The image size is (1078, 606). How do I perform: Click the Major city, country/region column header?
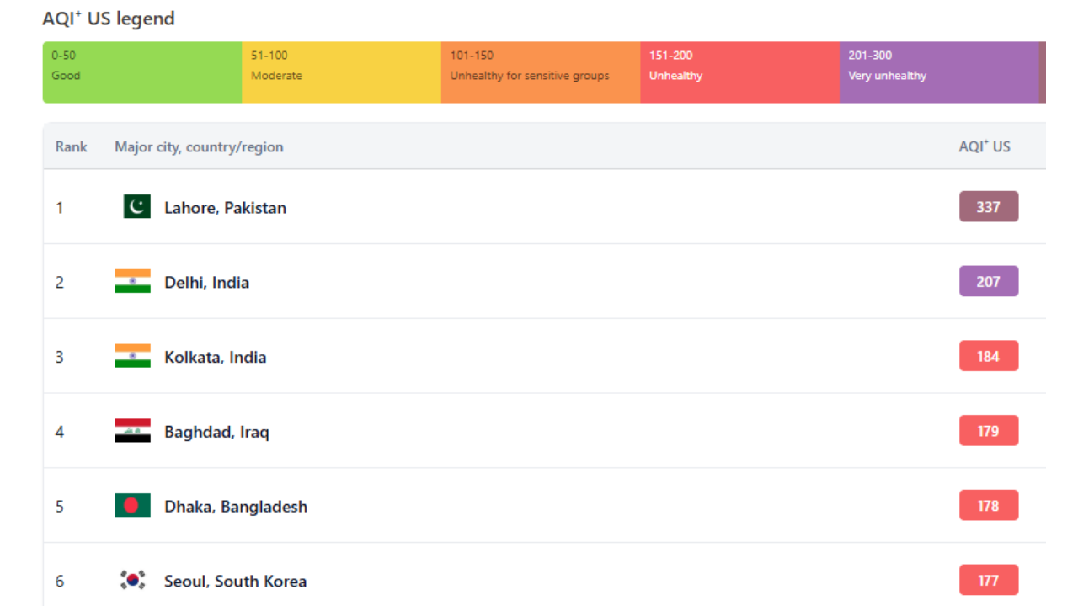(x=199, y=147)
